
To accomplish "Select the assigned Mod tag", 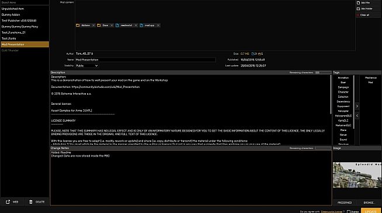I will [370, 83].
